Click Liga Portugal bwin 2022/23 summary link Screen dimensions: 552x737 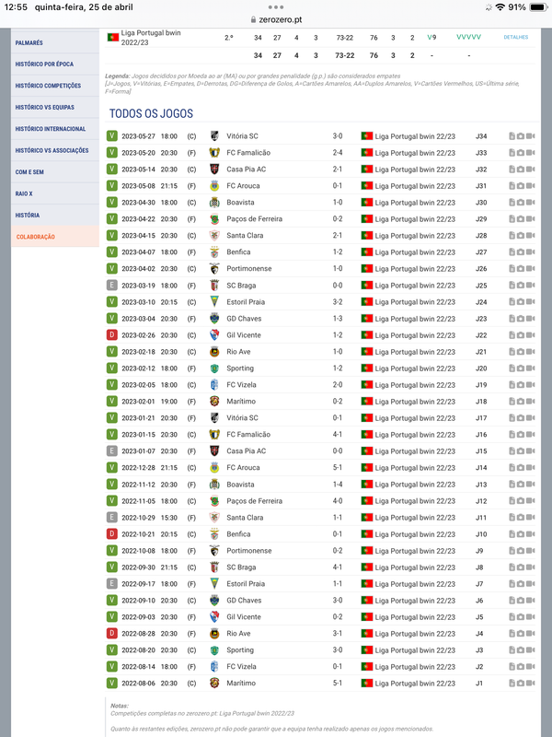coord(151,38)
